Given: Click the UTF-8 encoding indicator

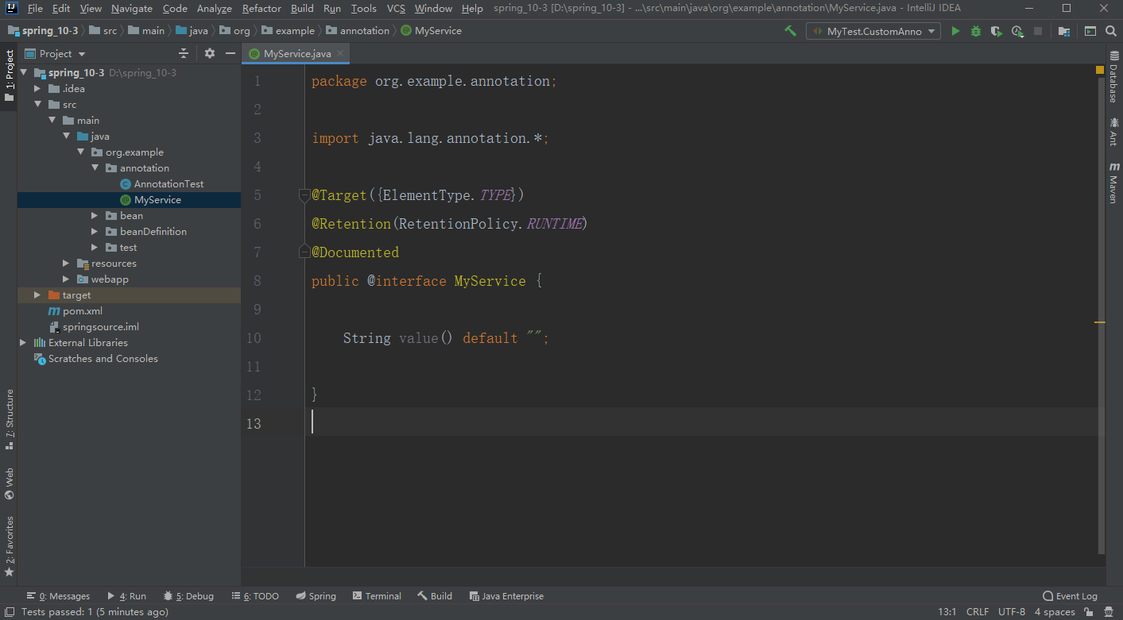Looking at the screenshot, I should point(1012,612).
